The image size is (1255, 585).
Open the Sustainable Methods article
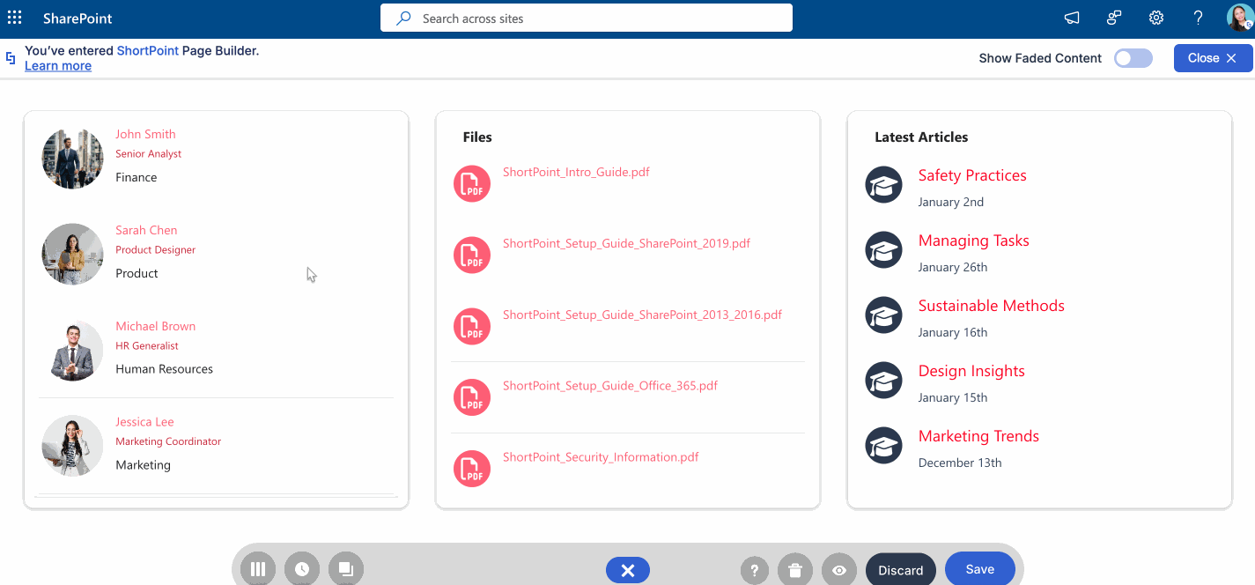991,306
